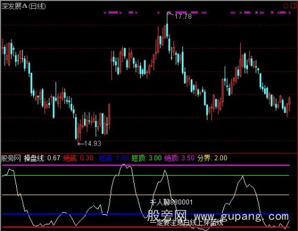The image size is (298, 231).
Task: Select the 14.93 low price label
Action: (x=92, y=144)
